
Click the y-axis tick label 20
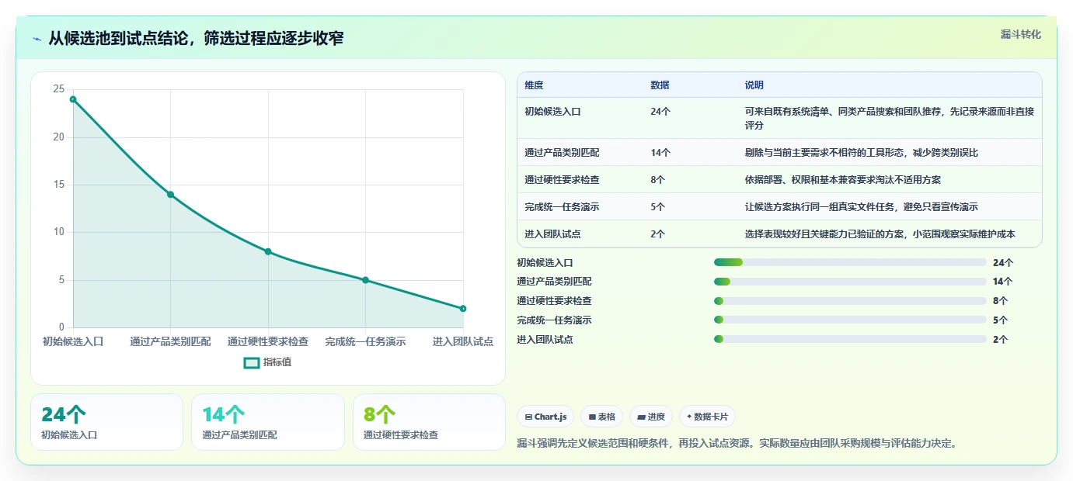point(59,137)
